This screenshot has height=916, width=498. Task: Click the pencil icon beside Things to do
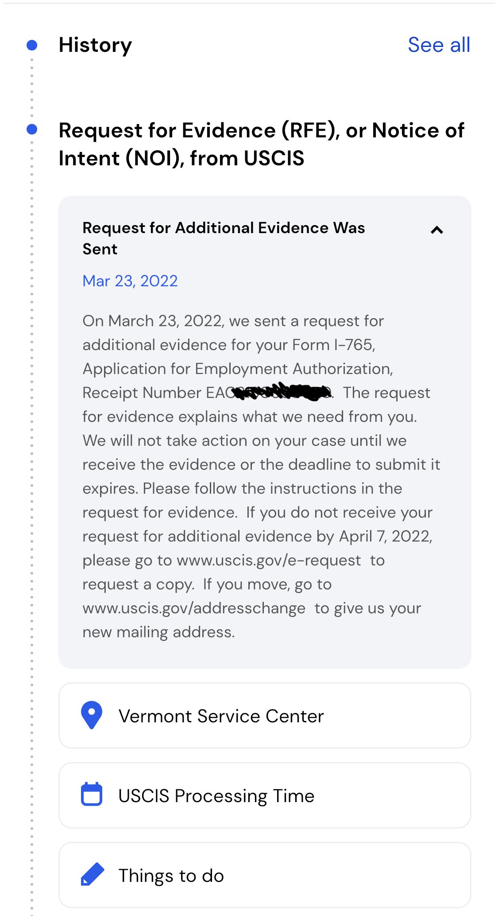point(93,874)
